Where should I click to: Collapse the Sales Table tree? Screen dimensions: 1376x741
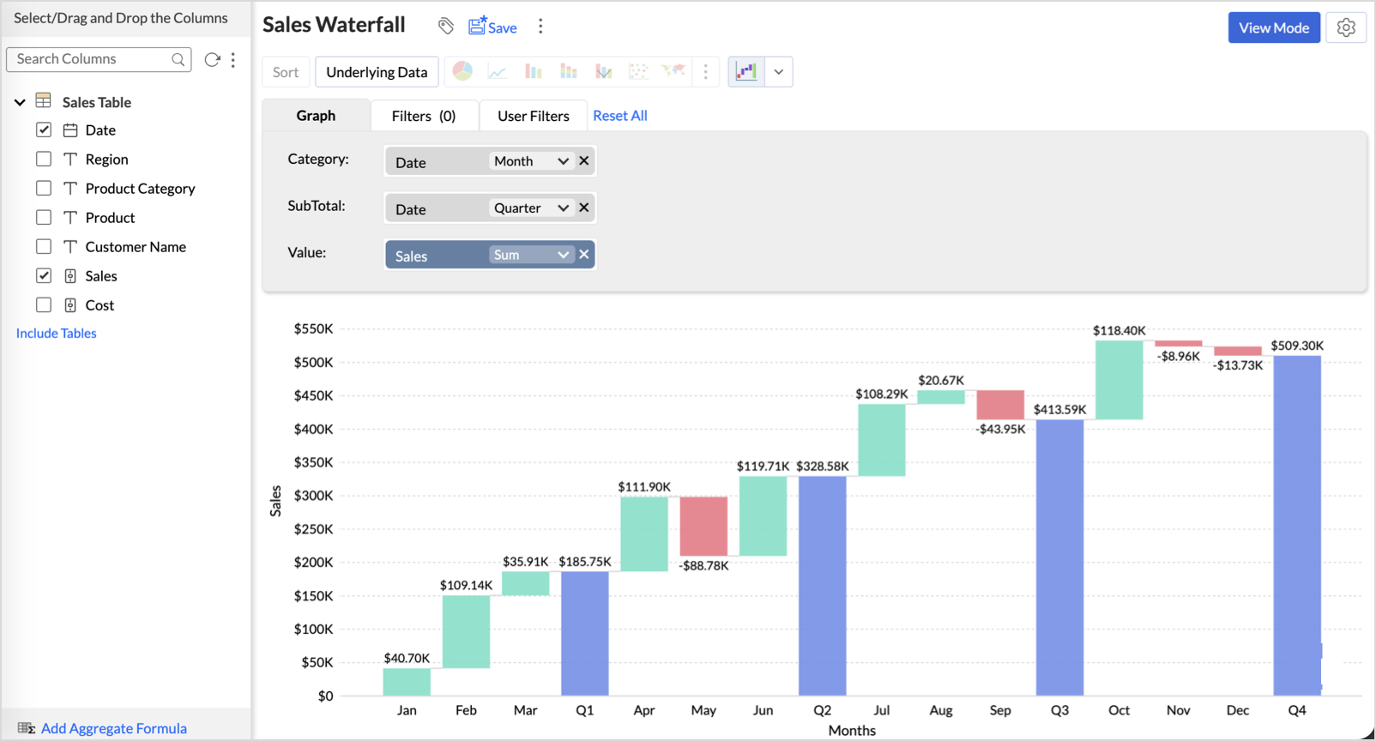click(x=20, y=102)
